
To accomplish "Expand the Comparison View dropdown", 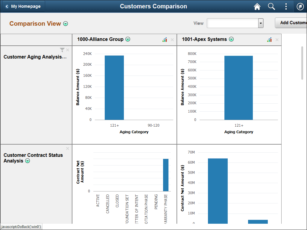I will (x=66, y=23).
